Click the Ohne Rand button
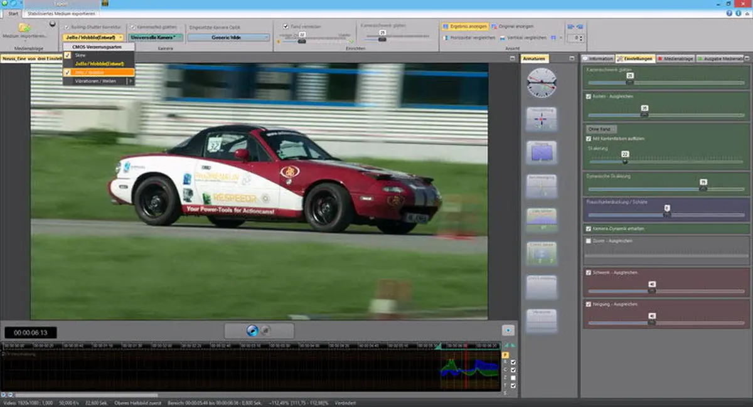Viewport: 753px width, 407px height. coord(601,129)
